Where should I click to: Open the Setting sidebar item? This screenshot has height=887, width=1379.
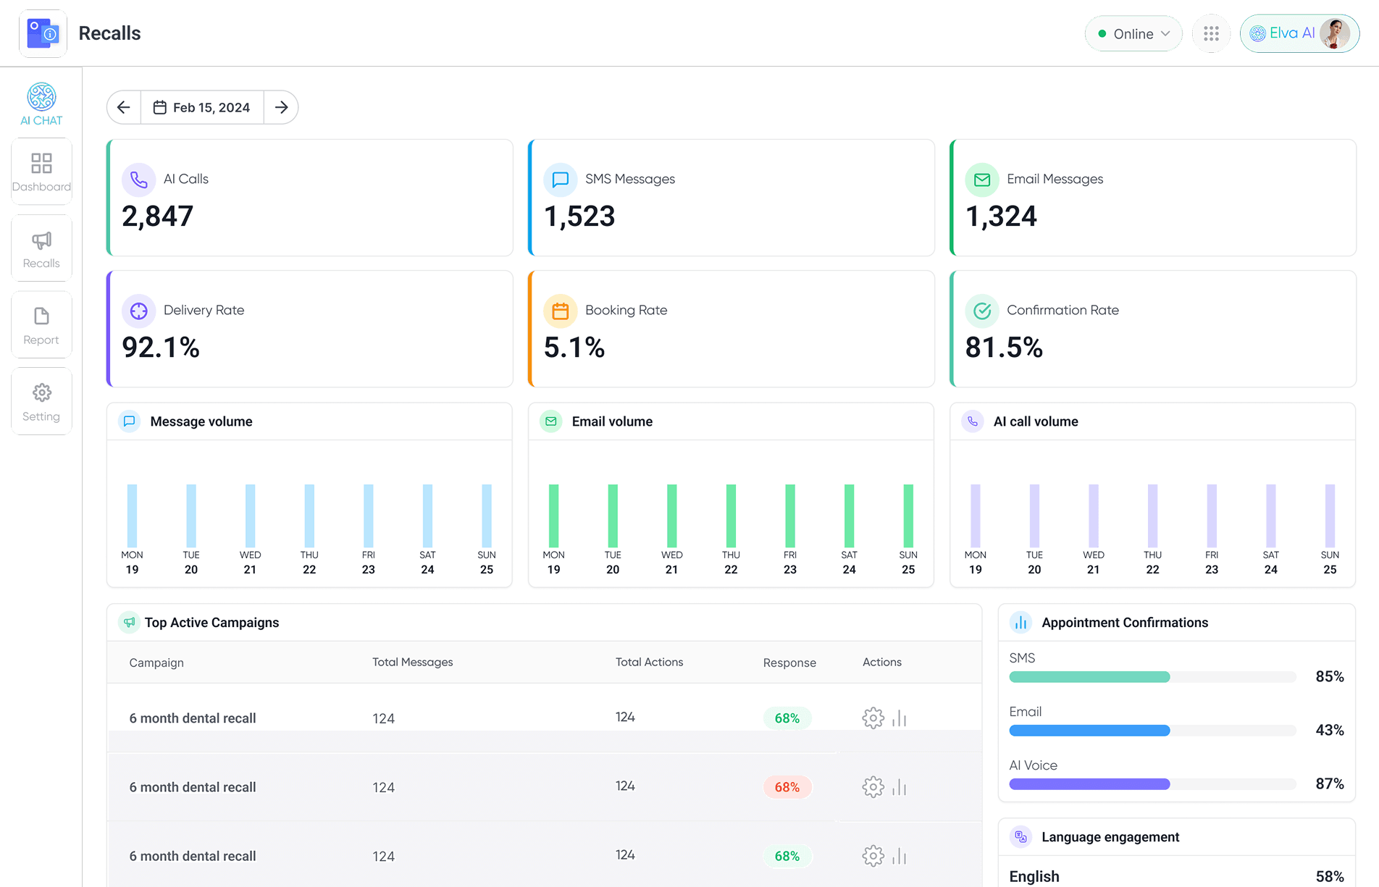coord(41,402)
